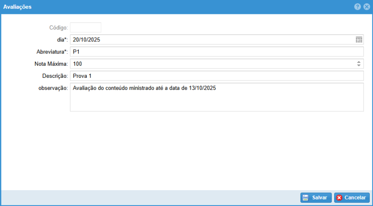Close the Avaliações dialog

point(366,7)
